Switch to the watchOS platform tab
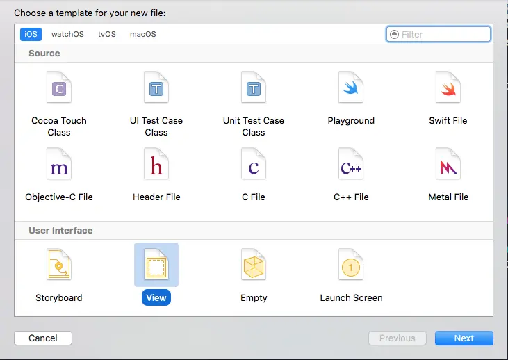508x360 pixels. [x=67, y=34]
